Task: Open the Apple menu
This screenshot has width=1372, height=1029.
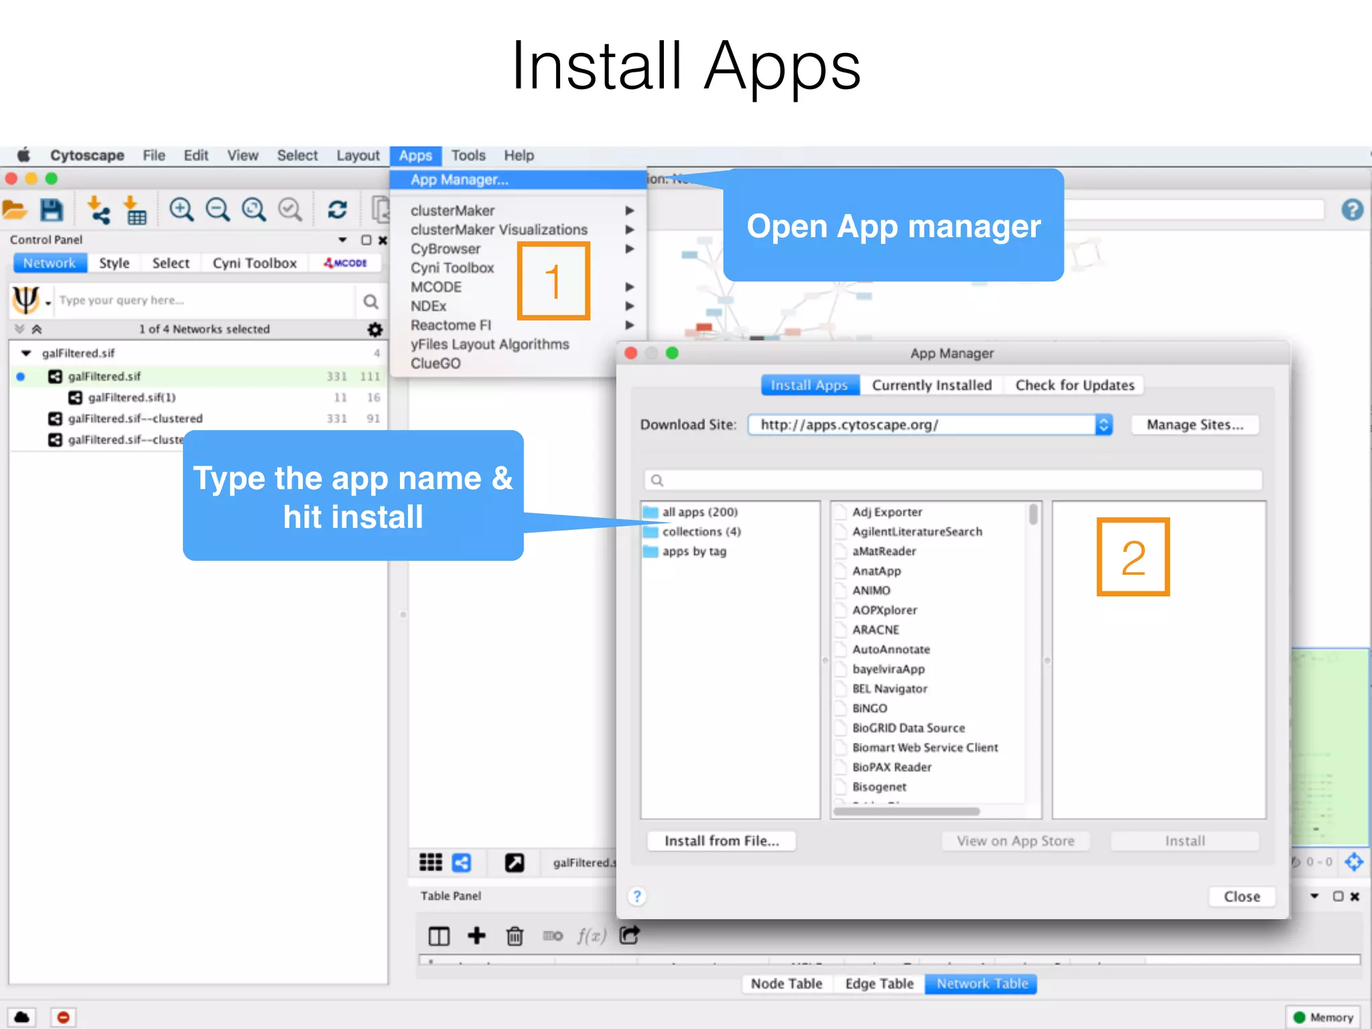Action: (23, 155)
